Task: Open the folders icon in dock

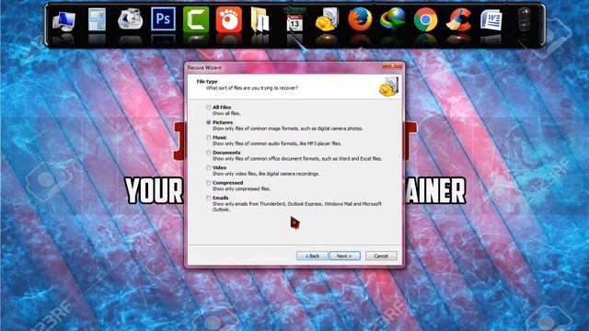Action: tap(260, 20)
